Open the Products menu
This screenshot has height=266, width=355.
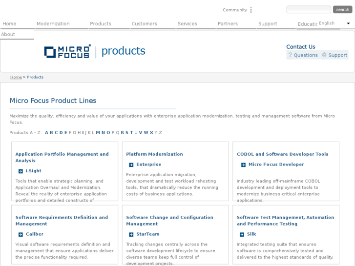[x=101, y=23]
